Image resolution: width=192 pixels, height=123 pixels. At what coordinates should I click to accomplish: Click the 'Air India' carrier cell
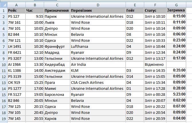tap(98, 64)
